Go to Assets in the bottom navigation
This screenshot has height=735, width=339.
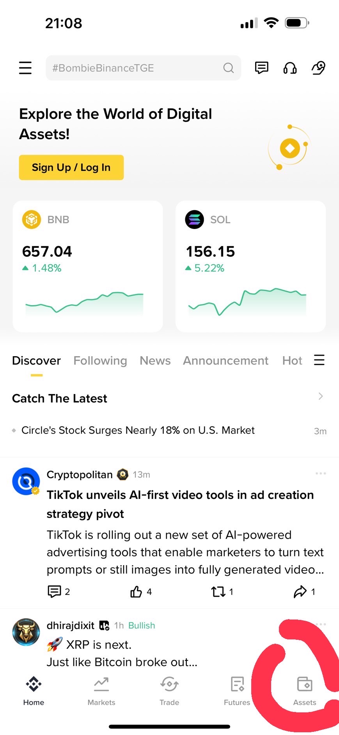[x=305, y=691]
